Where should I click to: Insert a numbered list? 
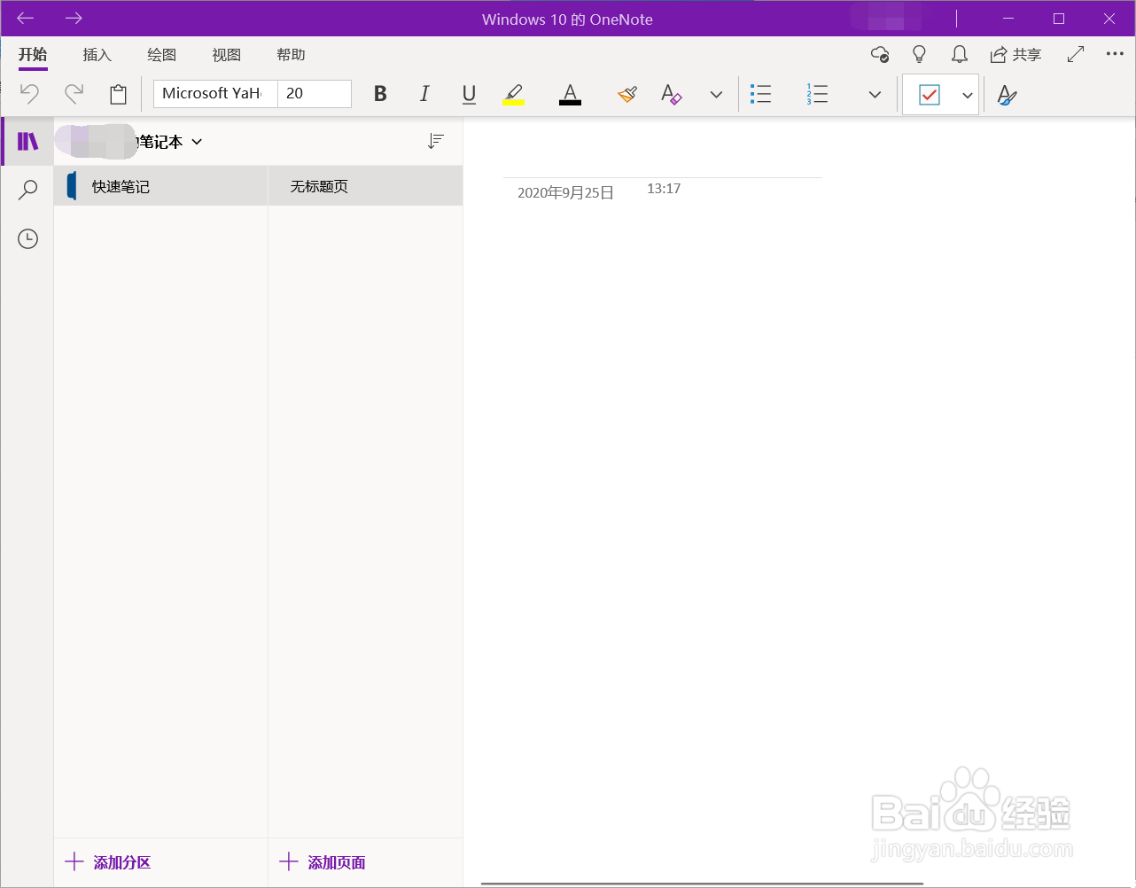pyautogui.click(x=817, y=94)
